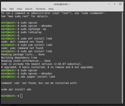Click the 'sudo yum install lvm2' command
This screenshot has height=106, width=125.
point(36,45)
